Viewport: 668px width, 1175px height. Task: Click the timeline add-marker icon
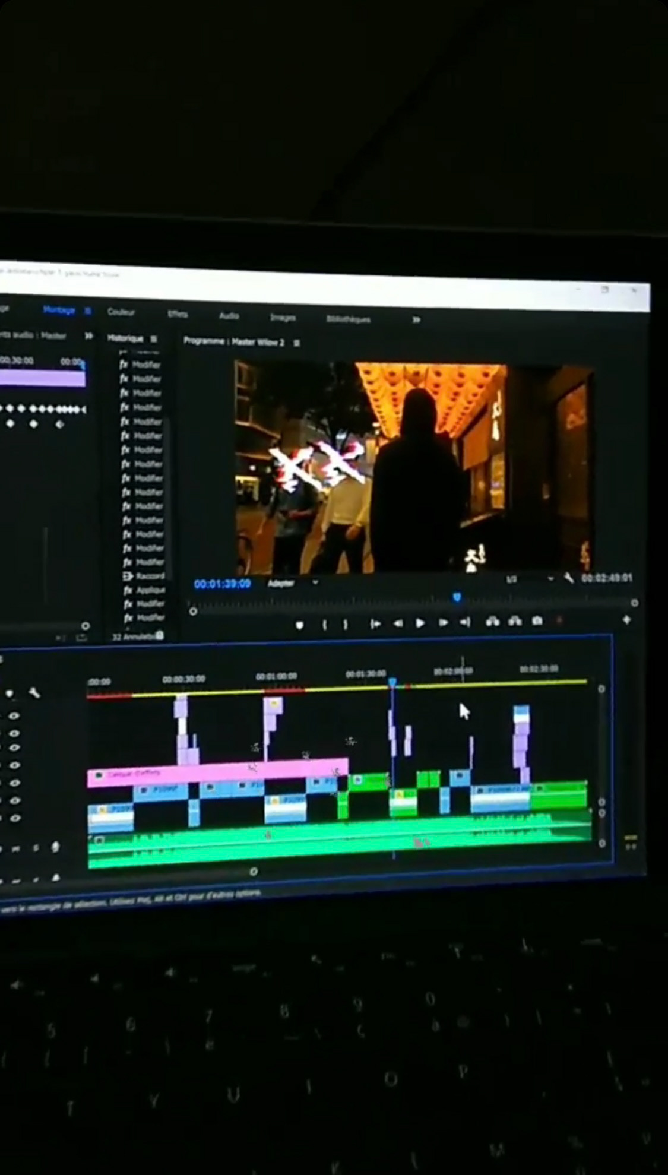pos(10,693)
